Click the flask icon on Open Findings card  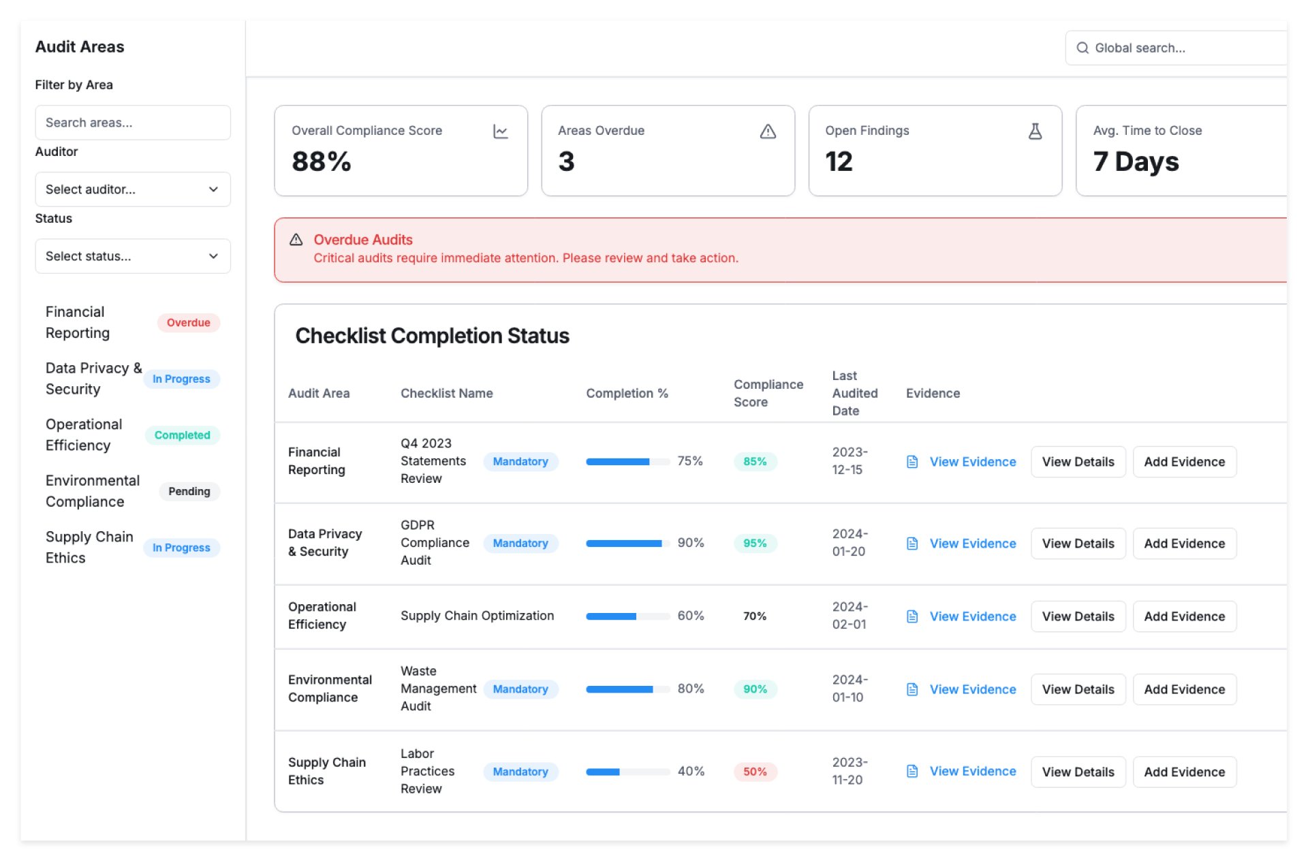(1035, 131)
